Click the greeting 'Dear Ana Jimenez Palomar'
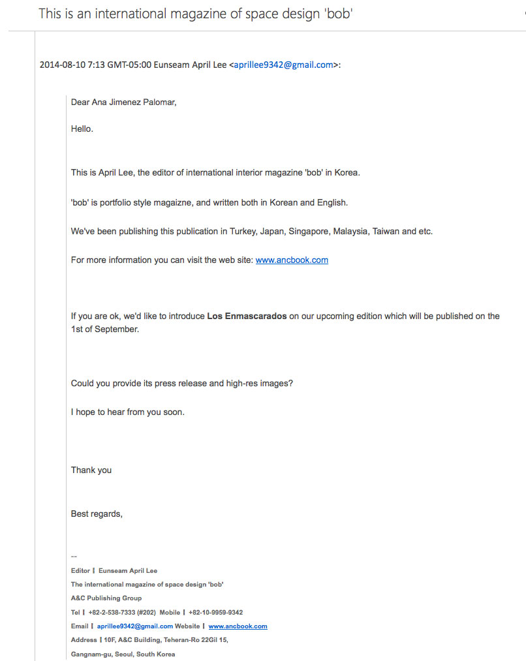This screenshot has height=661, width=526. [x=124, y=102]
